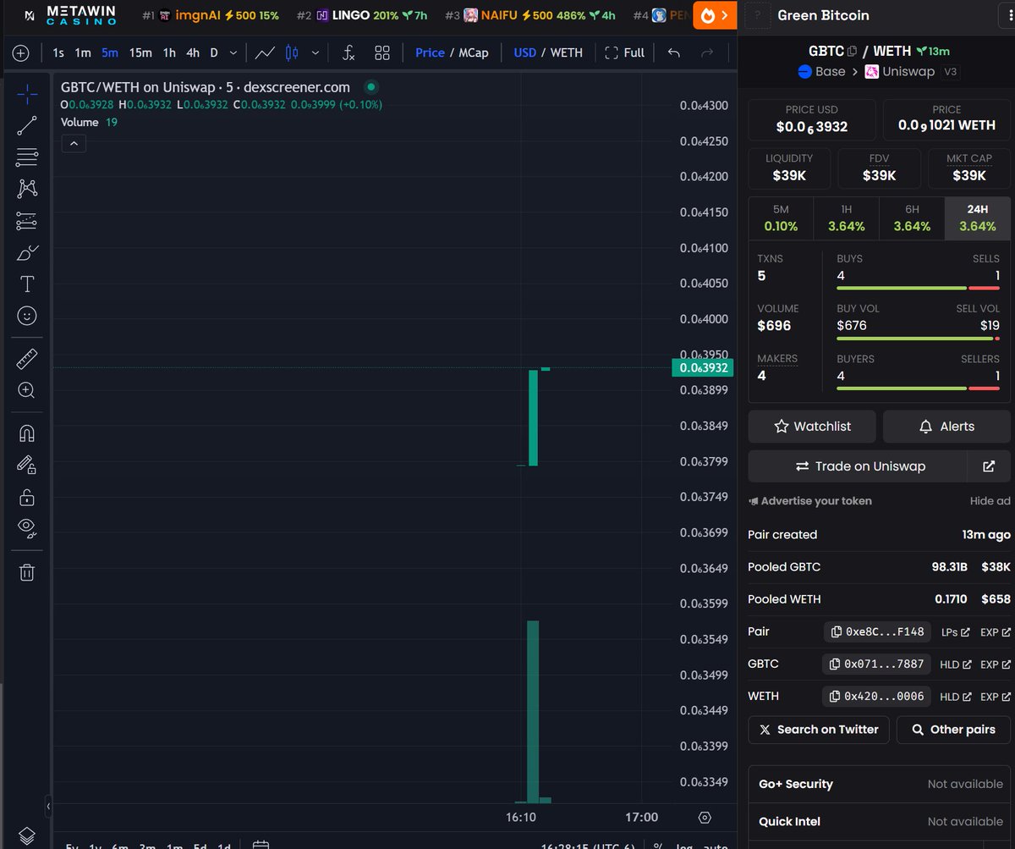Image resolution: width=1015 pixels, height=849 pixels.
Task: Activate the zoom in tool
Action: 27,390
